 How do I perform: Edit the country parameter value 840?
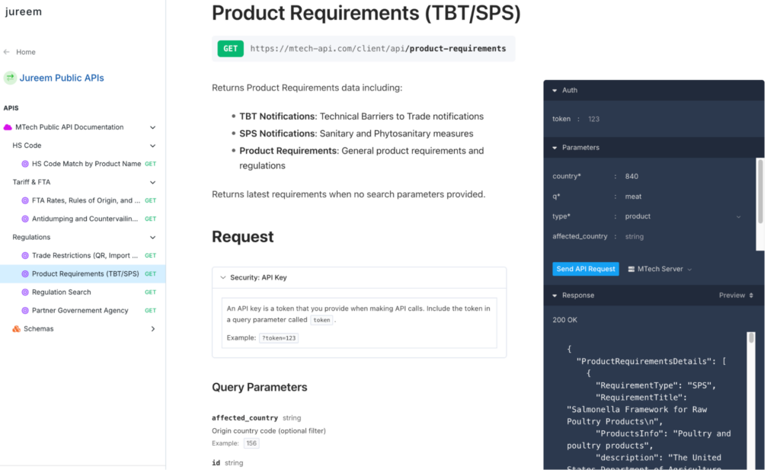(x=631, y=177)
